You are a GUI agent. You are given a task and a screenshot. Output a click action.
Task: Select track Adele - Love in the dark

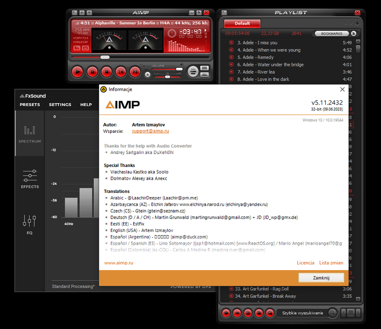(288, 79)
